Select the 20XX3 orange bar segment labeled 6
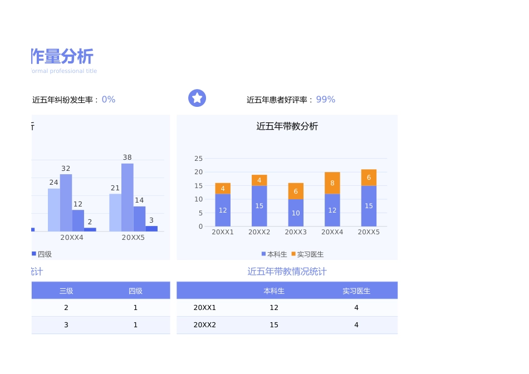Image resolution: width=529 pixels, height=374 pixels. [x=296, y=191]
